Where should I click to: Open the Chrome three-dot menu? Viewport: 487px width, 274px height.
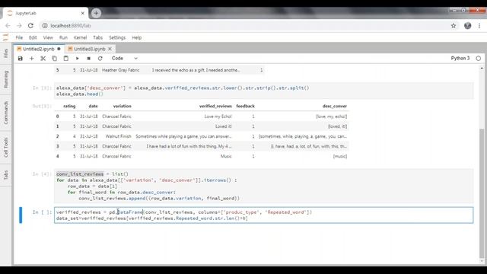(479, 26)
